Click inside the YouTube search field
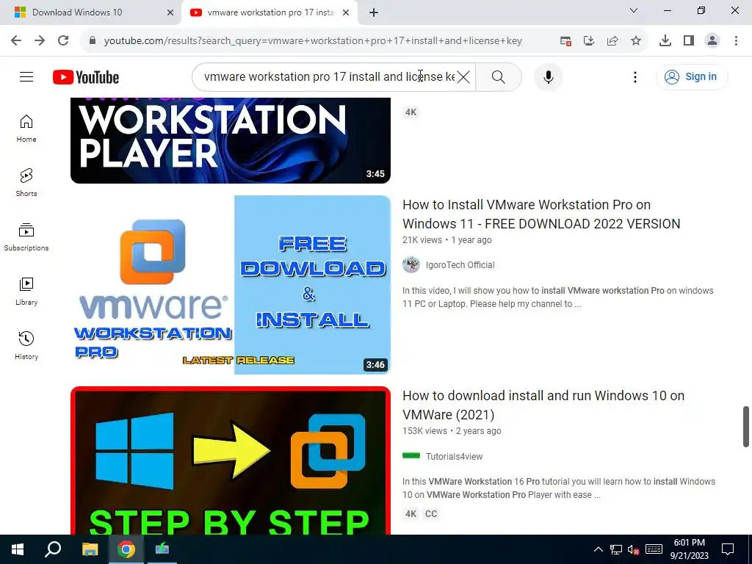Viewport: 752px width, 564px height. click(x=329, y=76)
